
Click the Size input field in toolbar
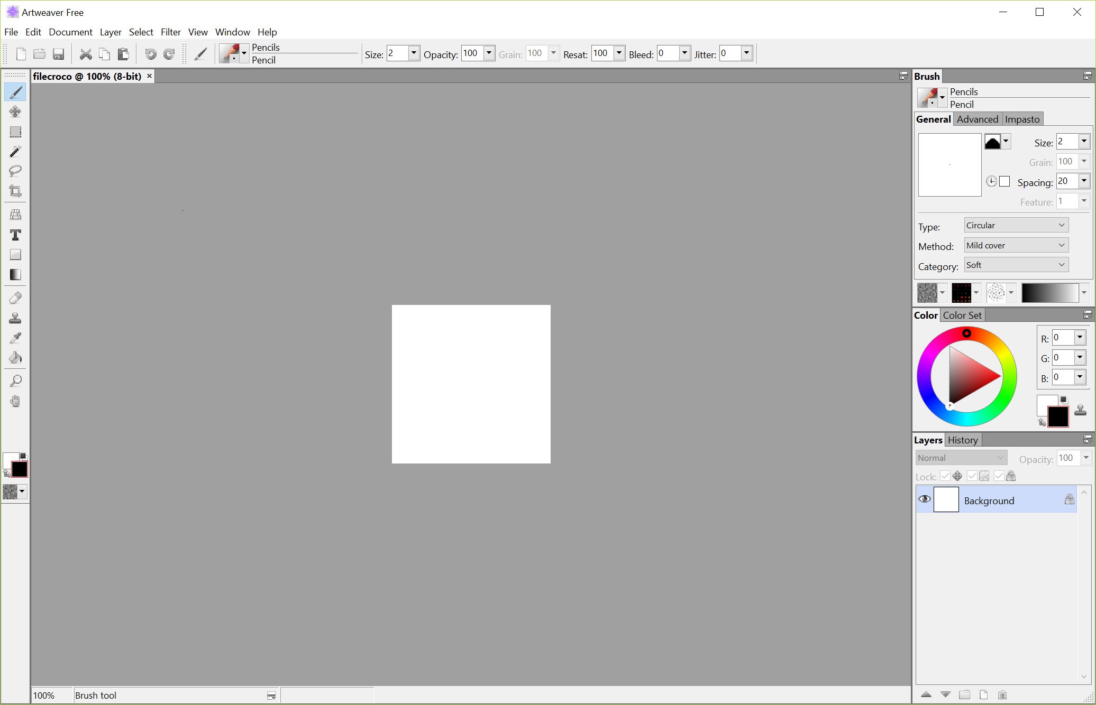(x=397, y=53)
